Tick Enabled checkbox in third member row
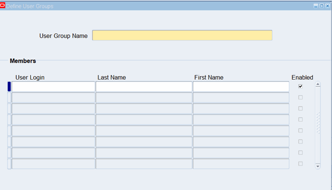The width and height of the screenshot is (332, 190). pyautogui.click(x=300, y=108)
